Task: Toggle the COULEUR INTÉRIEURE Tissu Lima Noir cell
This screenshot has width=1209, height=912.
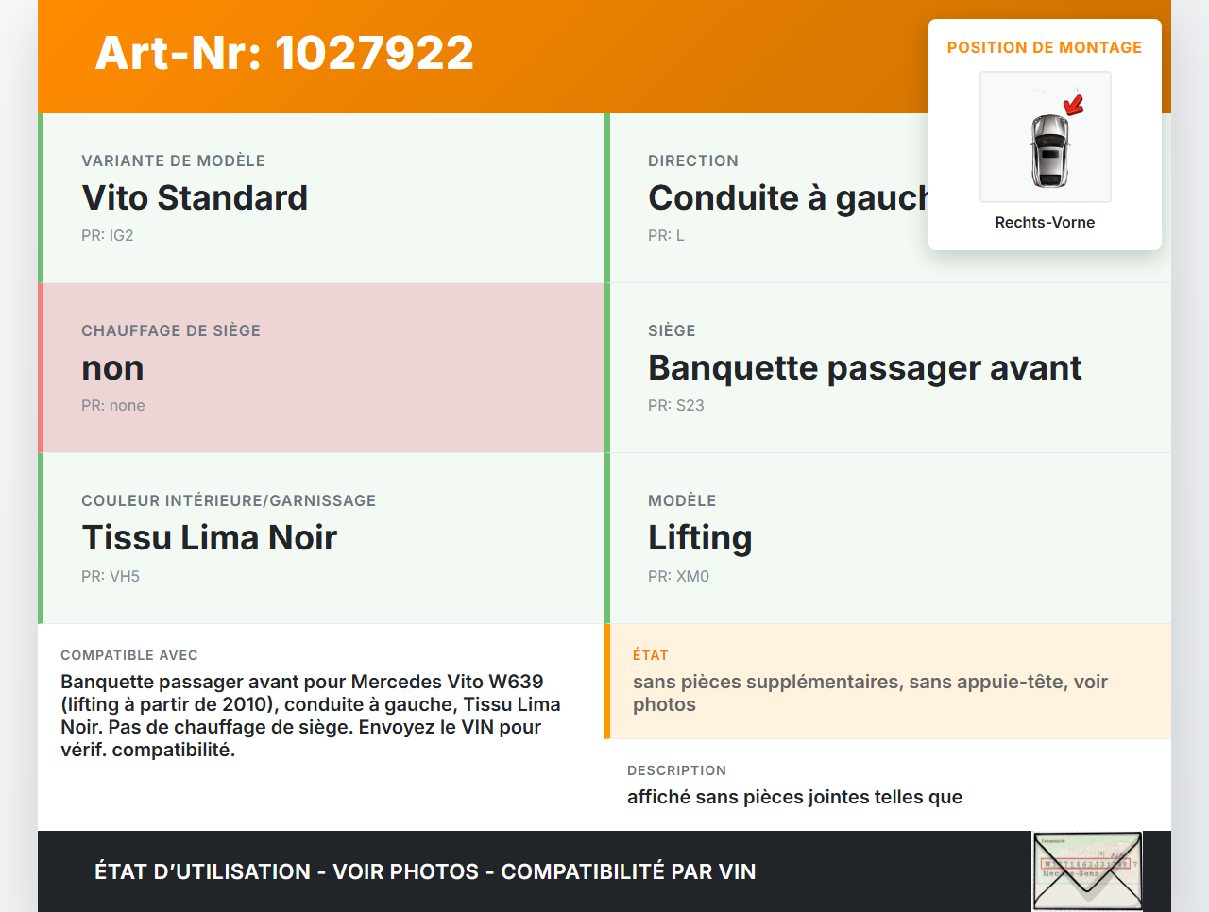Action: [x=321, y=537]
